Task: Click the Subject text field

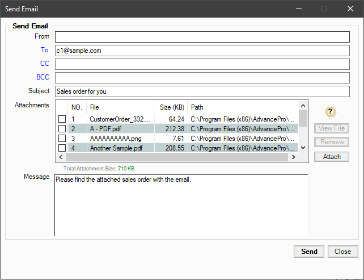Action: [202, 91]
